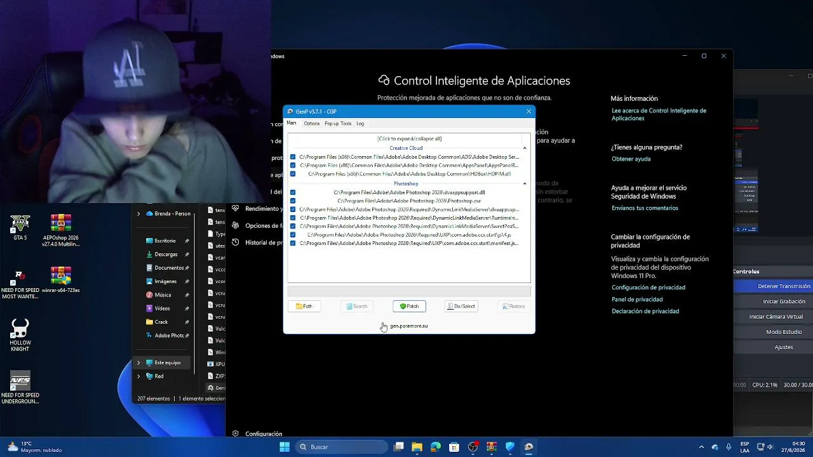Image resolution: width=813 pixels, height=457 pixels.
Task: Open the weather widget on the taskbar
Action: click(35, 447)
